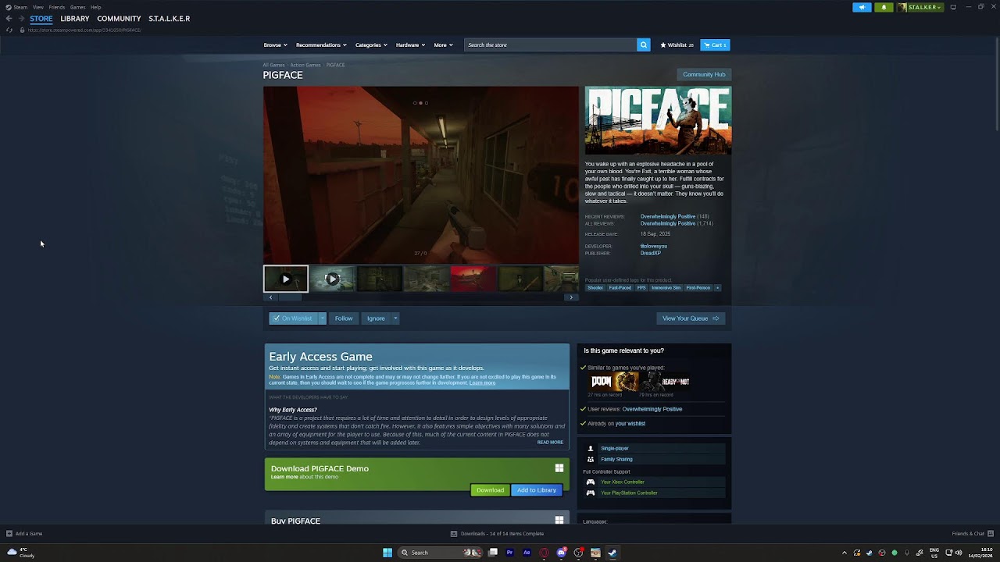Open the View menu
Image resolution: width=1000 pixels, height=562 pixels.
(x=37, y=7)
